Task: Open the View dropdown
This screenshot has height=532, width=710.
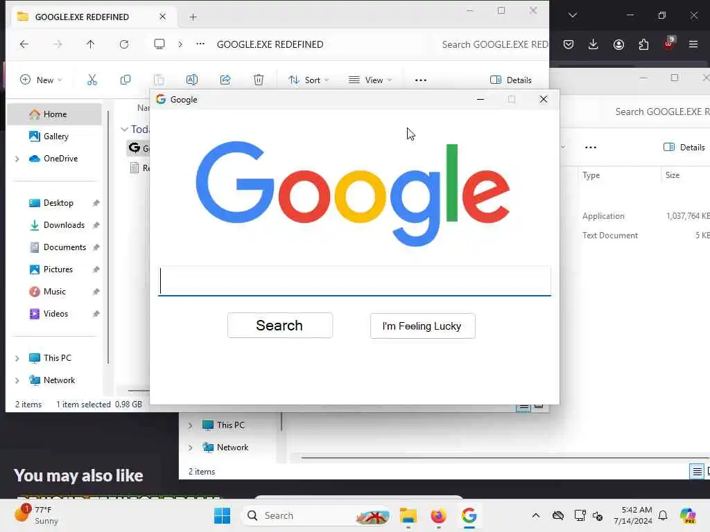Action: [x=370, y=80]
